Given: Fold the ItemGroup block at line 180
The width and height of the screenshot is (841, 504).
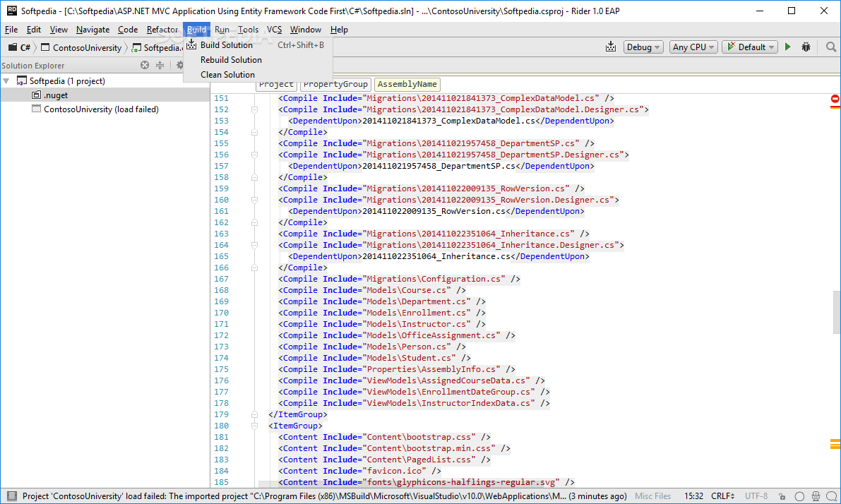Looking at the screenshot, I should coord(254,426).
